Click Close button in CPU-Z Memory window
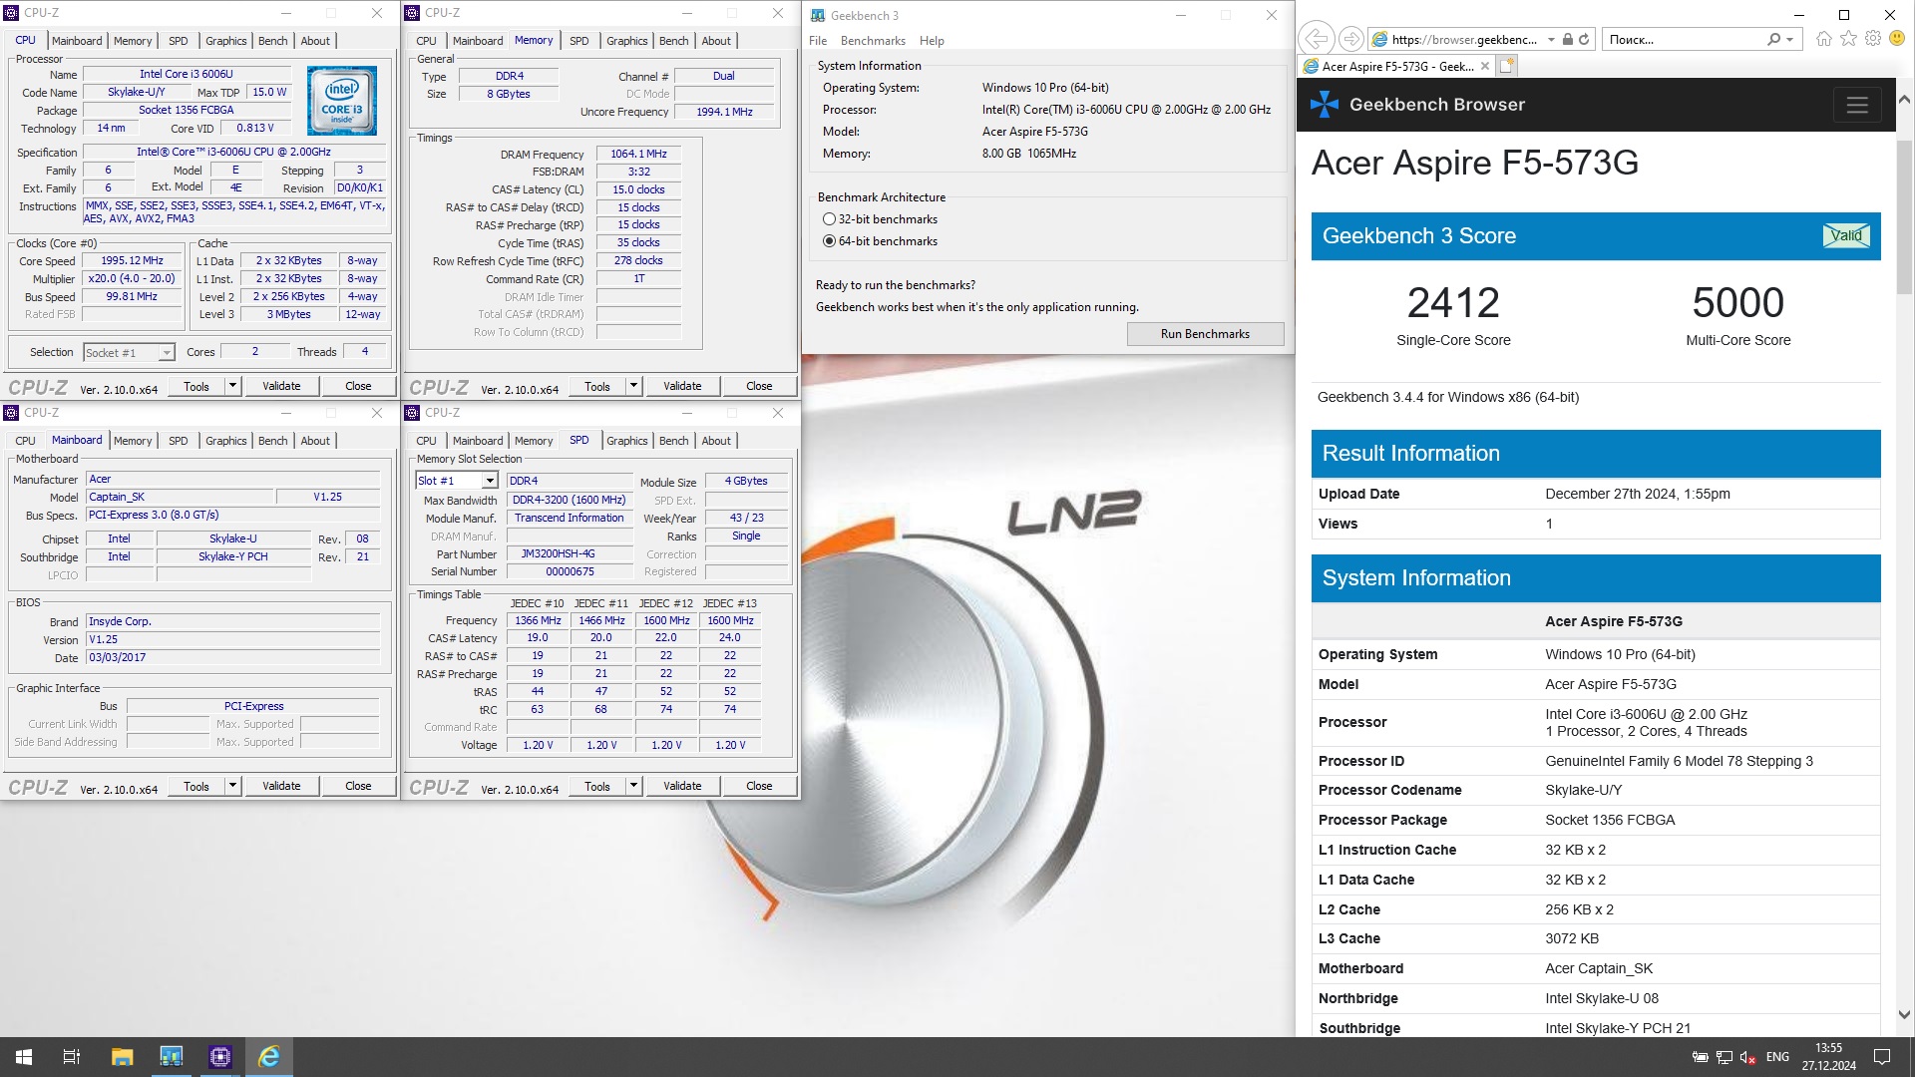1915x1077 pixels. click(x=759, y=386)
